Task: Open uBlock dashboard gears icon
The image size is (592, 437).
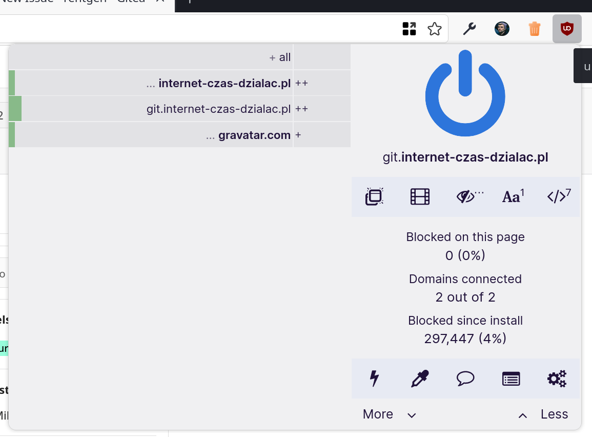Action: (557, 379)
